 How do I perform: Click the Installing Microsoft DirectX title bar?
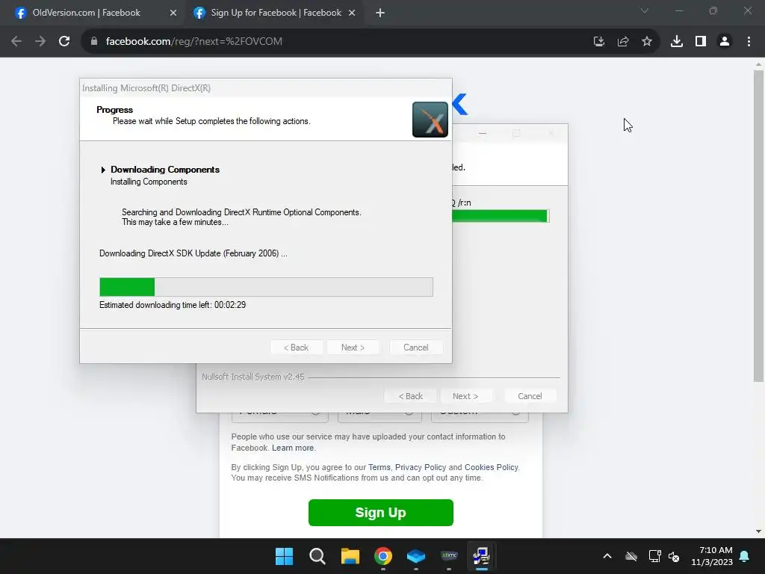point(265,88)
